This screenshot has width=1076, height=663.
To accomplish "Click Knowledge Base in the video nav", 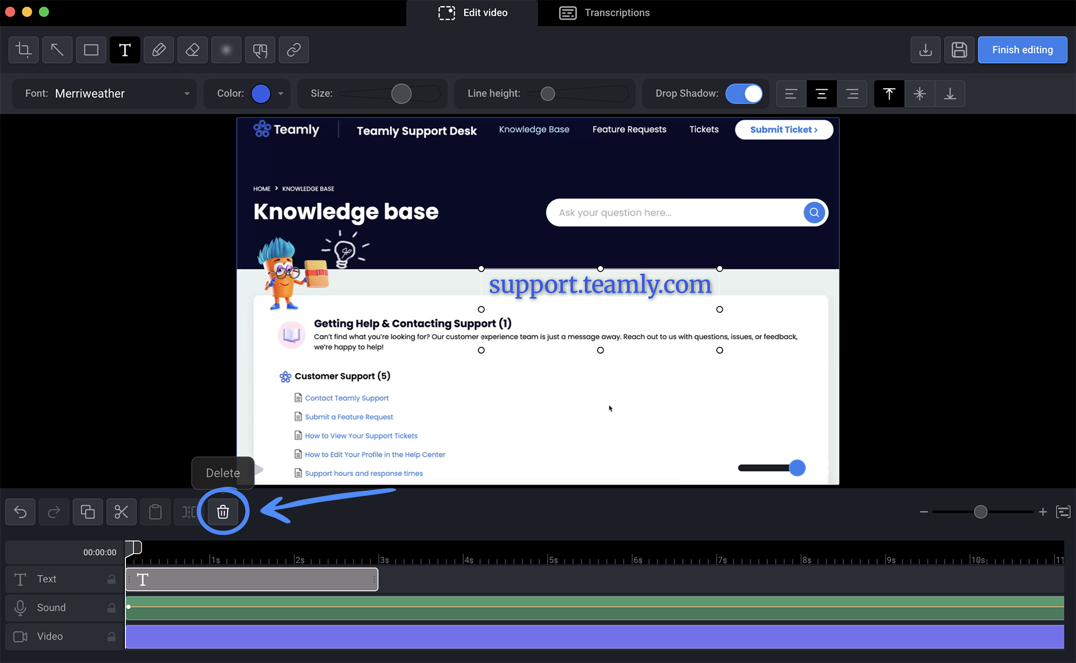I will [x=534, y=129].
